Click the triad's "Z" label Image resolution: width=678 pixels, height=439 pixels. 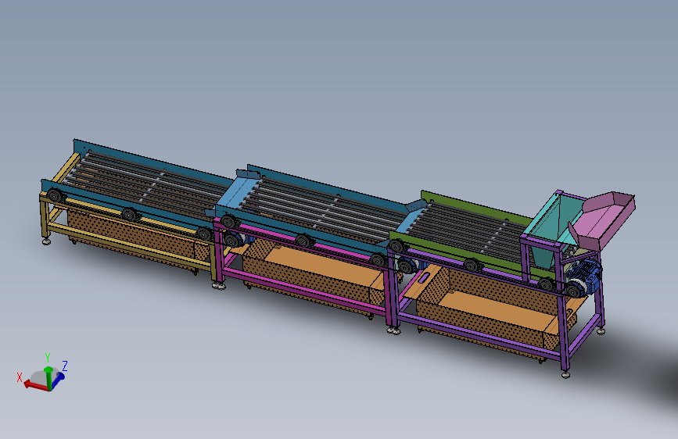65,366
